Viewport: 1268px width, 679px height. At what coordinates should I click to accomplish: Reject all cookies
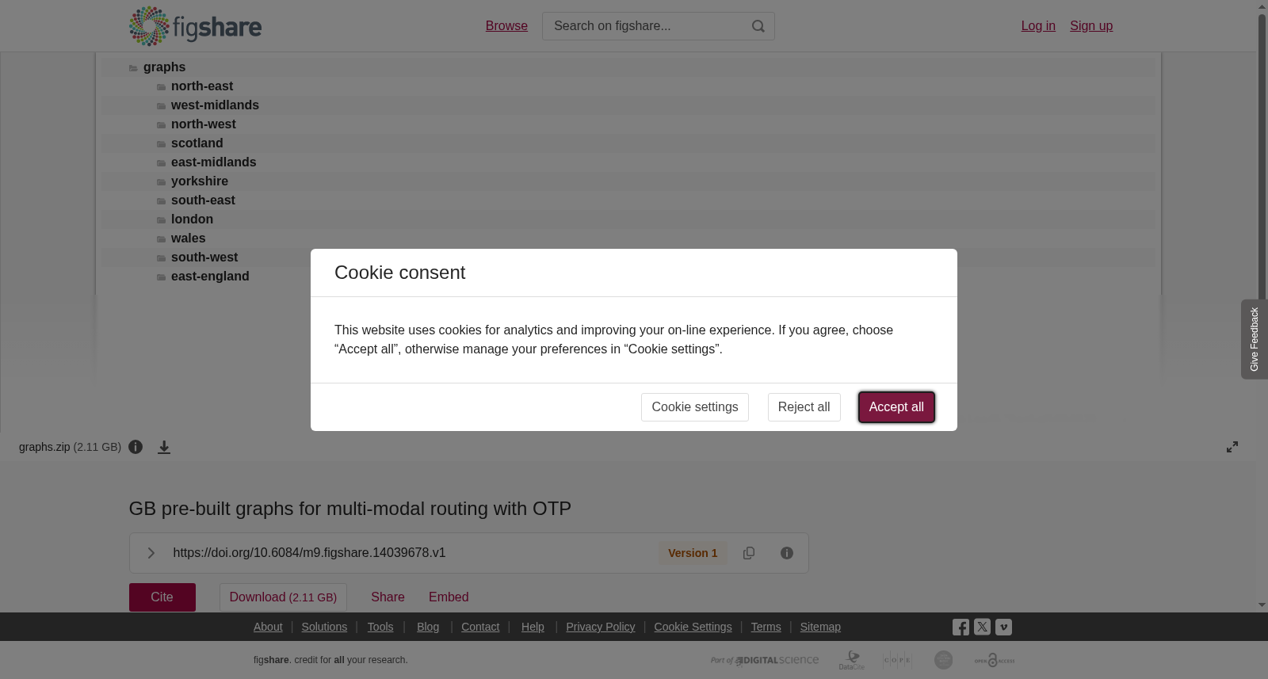[804, 407]
